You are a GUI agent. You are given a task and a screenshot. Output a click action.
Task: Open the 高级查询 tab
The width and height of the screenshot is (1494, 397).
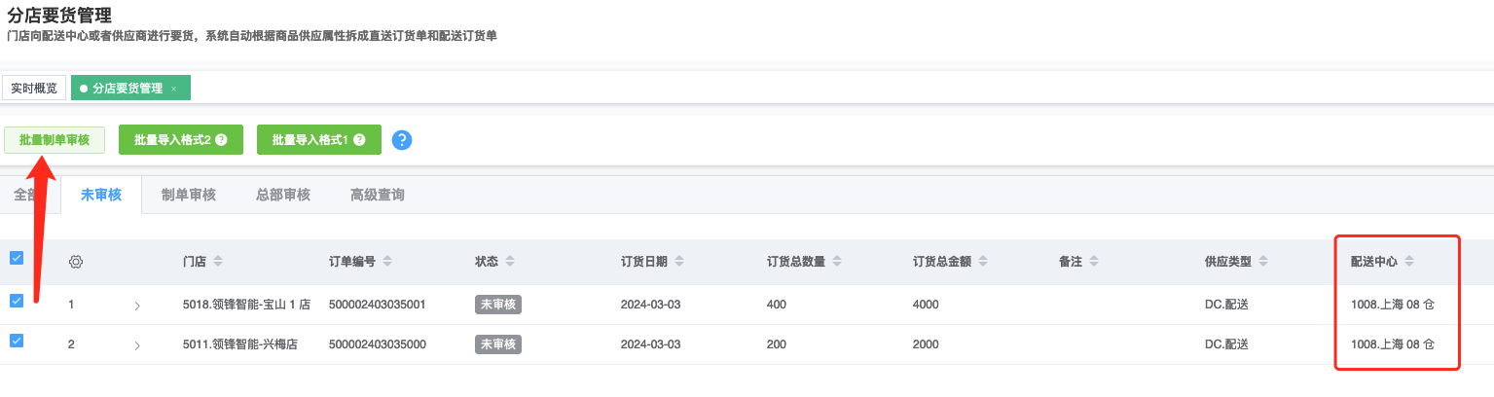pyautogui.click(x=377, y=195)
